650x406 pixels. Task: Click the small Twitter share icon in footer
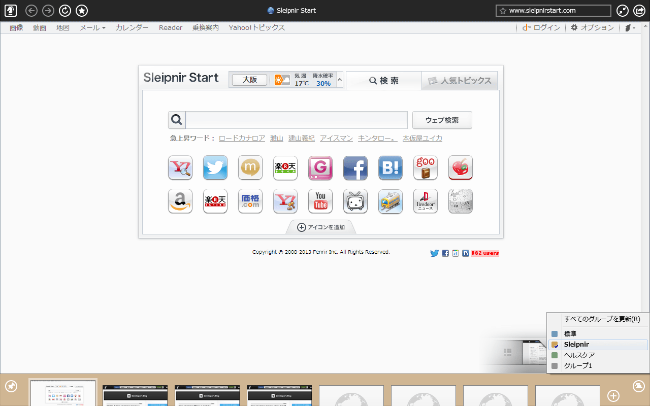coord(434,253)
